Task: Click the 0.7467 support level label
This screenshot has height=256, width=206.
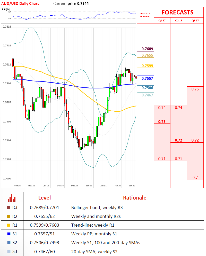Action: coord(147,95)
